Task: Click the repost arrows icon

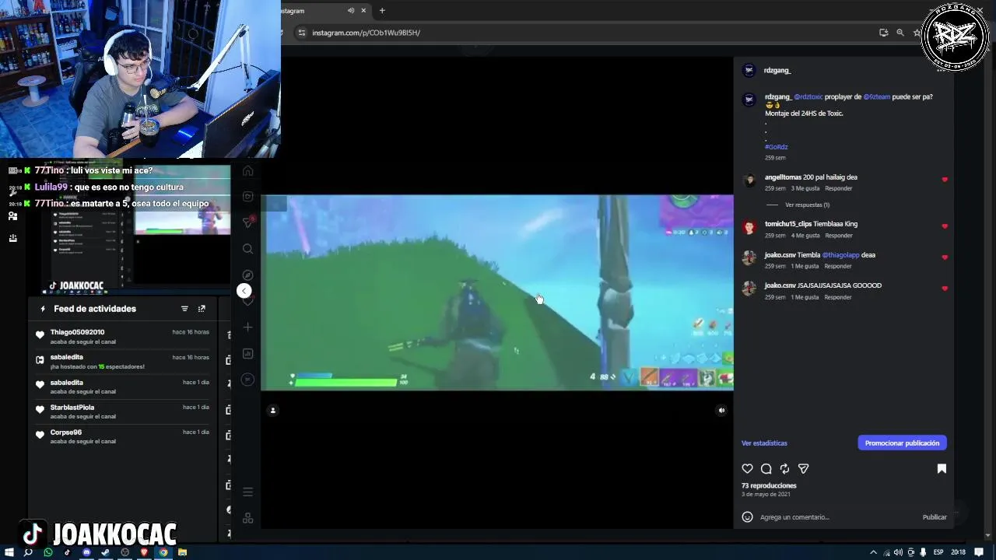Action: 784,468
